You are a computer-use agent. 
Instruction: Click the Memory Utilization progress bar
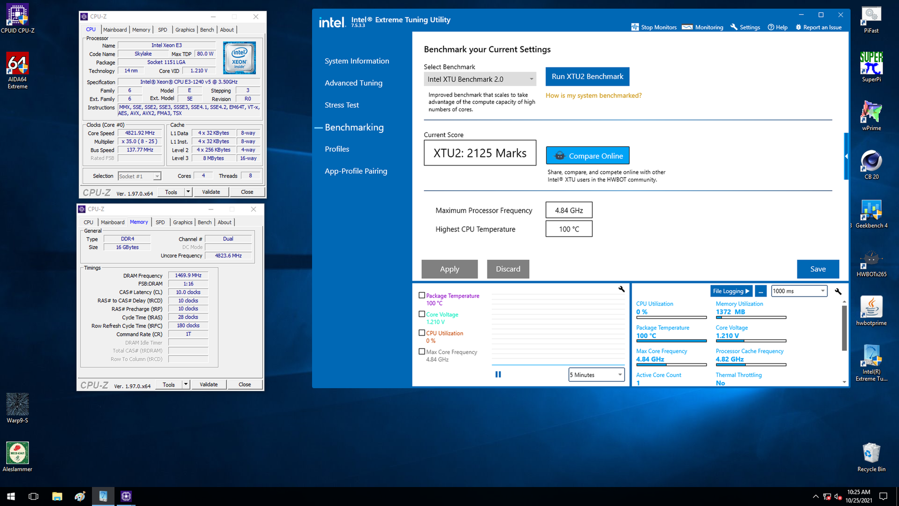point(751,318)
